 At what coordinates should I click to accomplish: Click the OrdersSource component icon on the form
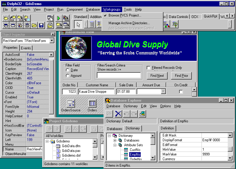pos(71,103)
